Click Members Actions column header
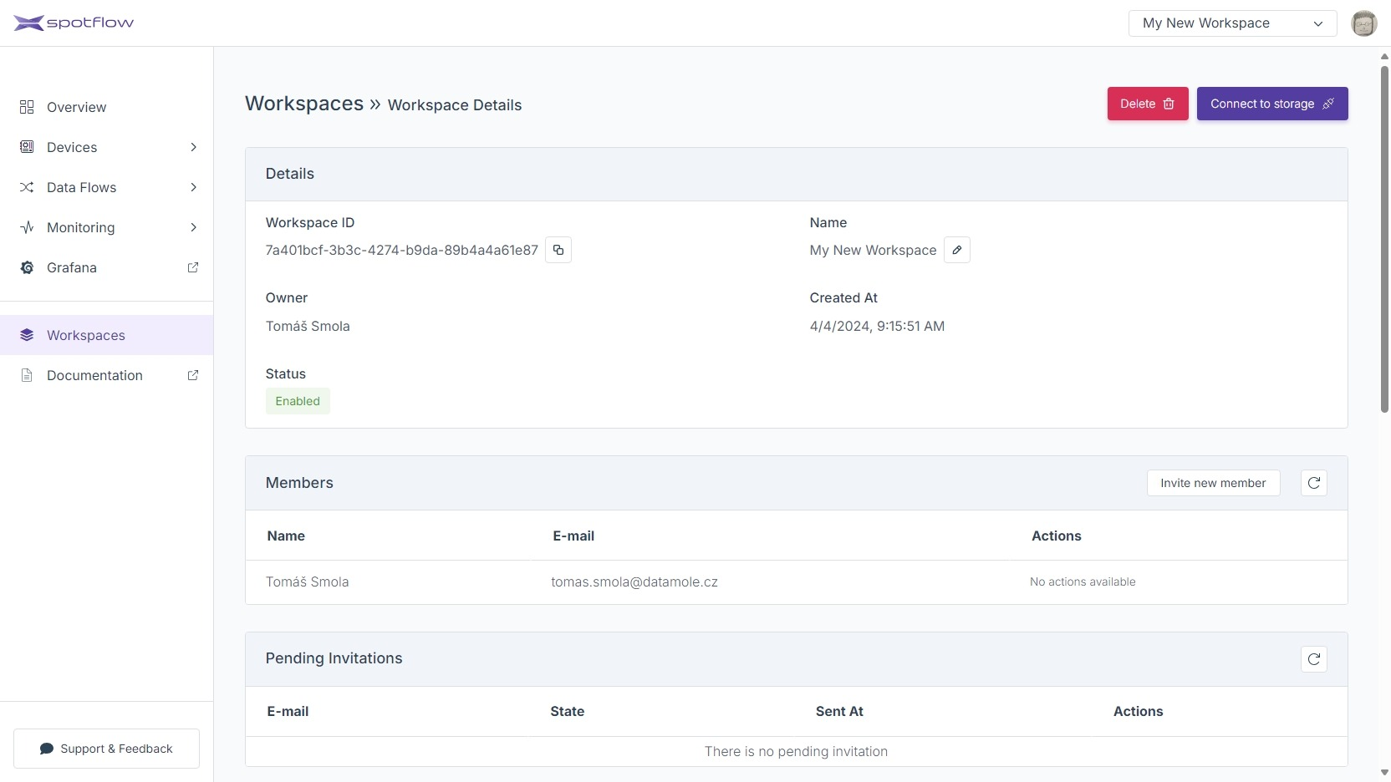Screen dimensions: 1391x782 coord(1057,536)
